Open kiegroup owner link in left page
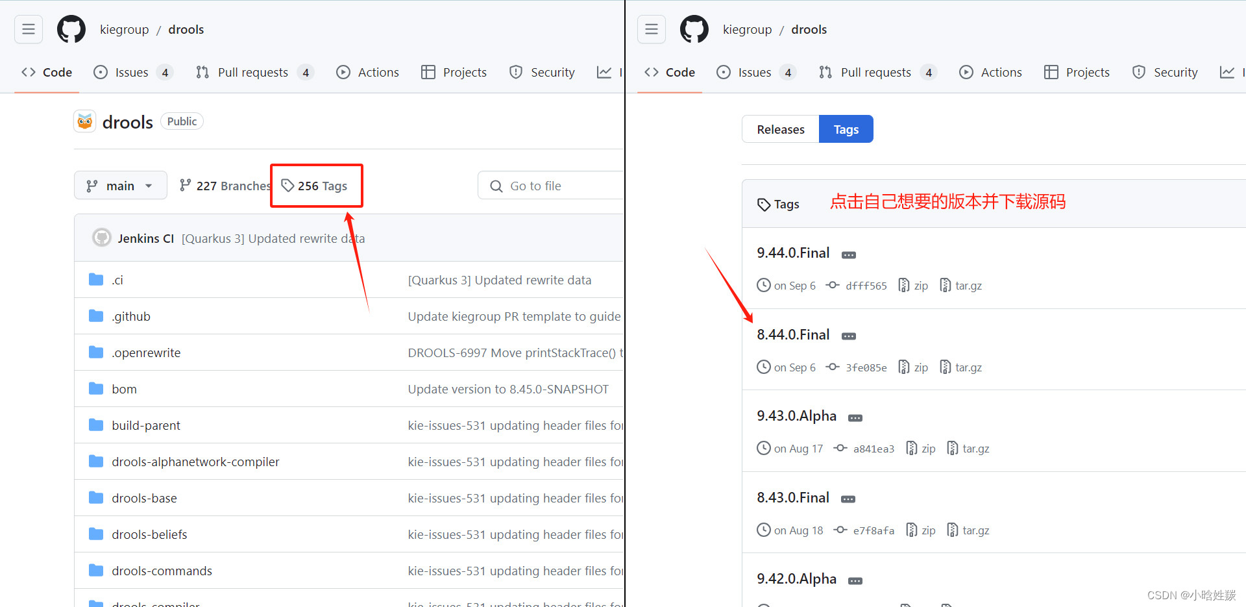Viewport: 1246px width, 607px height. [125, 29]
